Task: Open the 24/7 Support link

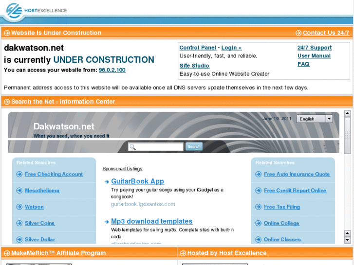Action: (x=315, y=48)
